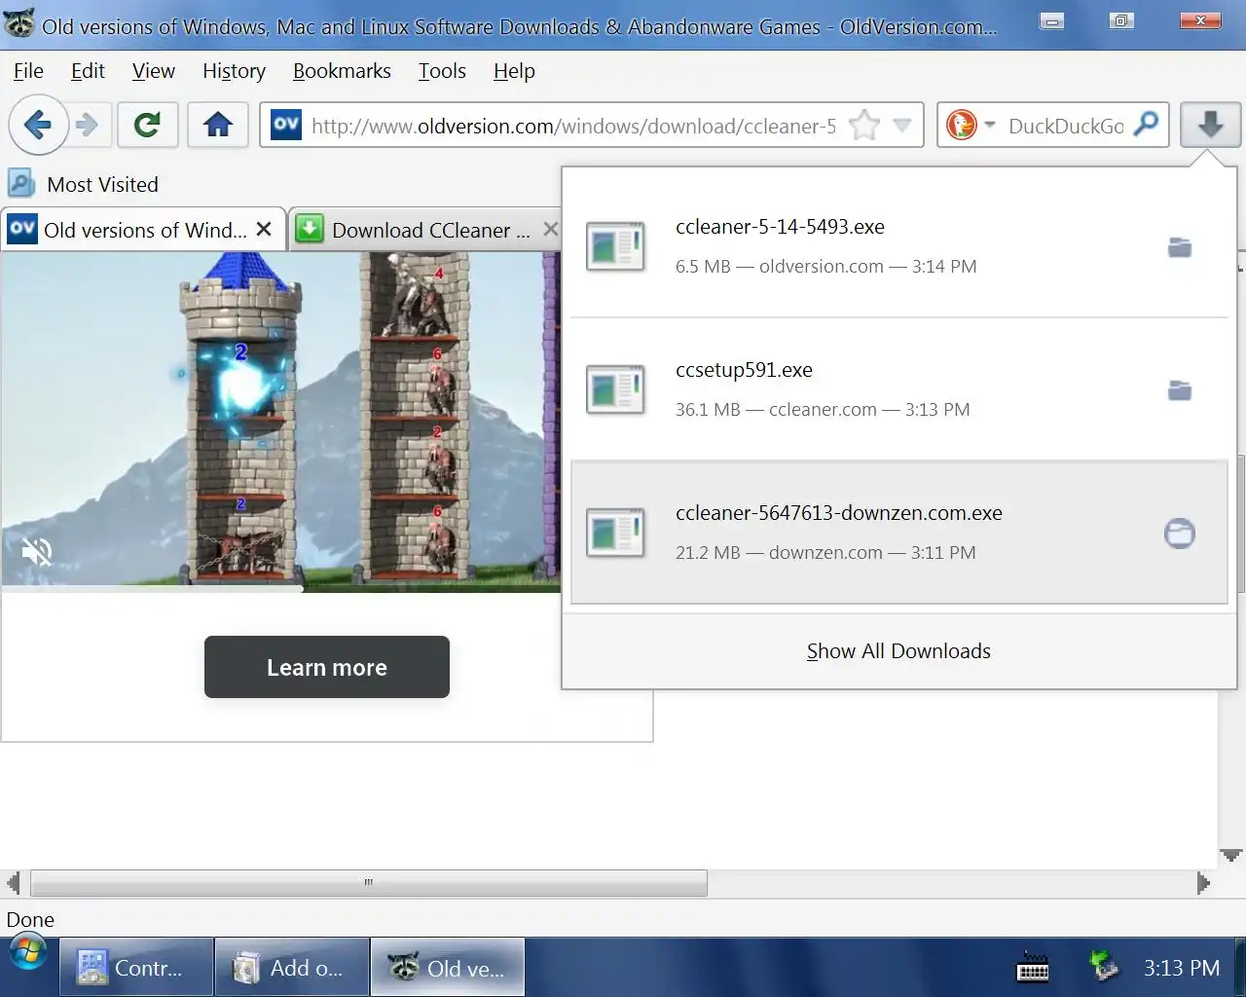
Task: Open the address bar history dropdown arrow
Action: click(902, 125)
